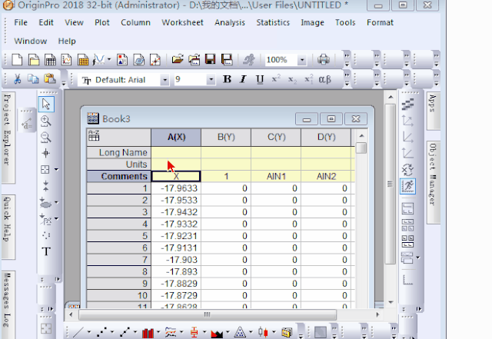Click the Save project icon
Screen dimensions: 492x339
[208, 59]
